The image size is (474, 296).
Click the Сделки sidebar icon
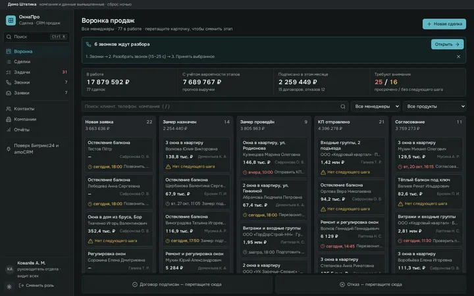9,62
